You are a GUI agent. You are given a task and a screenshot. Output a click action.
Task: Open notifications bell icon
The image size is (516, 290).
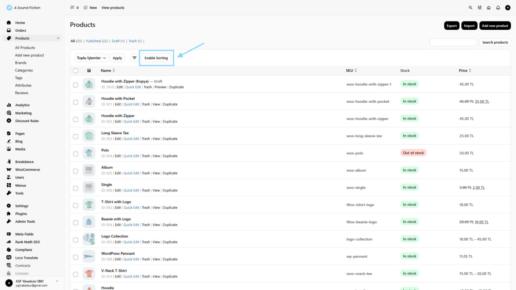point(498,8)
